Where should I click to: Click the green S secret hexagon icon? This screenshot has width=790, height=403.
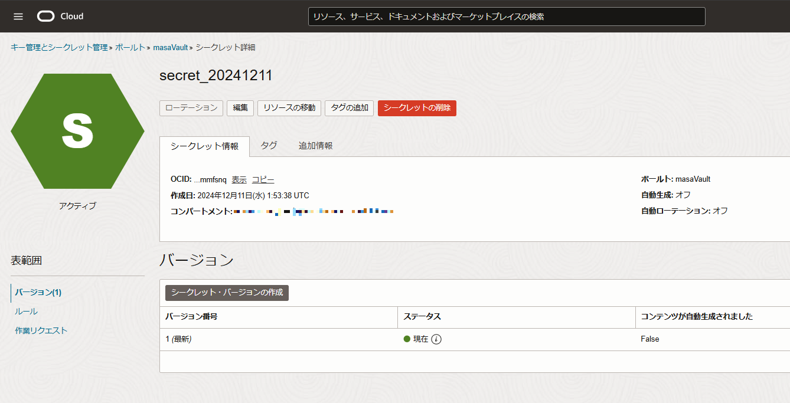(x=77, y=131)
